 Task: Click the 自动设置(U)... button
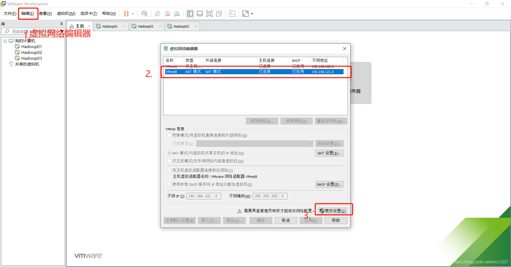(x=329, y=144)
